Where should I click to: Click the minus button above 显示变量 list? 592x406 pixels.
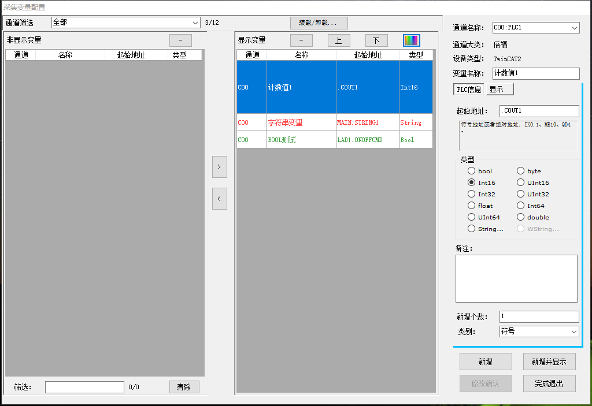(301, 40)
